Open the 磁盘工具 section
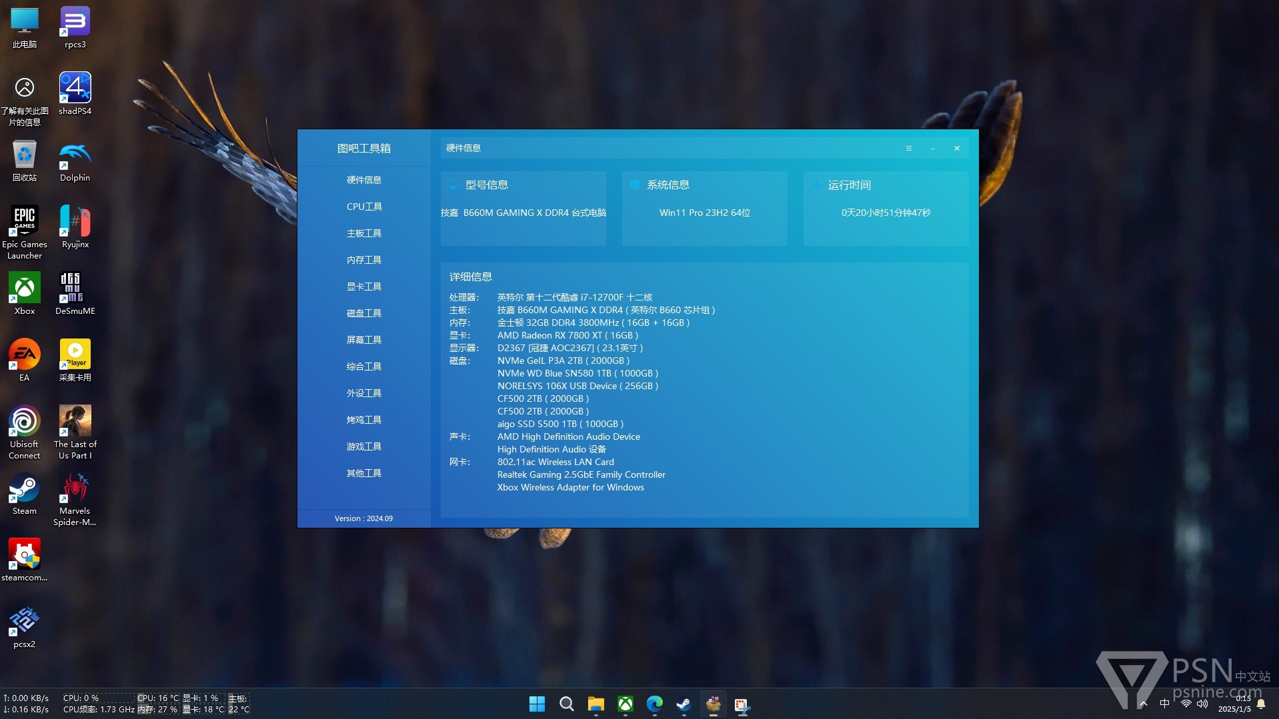The image size is (1279, 719). [x=363, y=313]
